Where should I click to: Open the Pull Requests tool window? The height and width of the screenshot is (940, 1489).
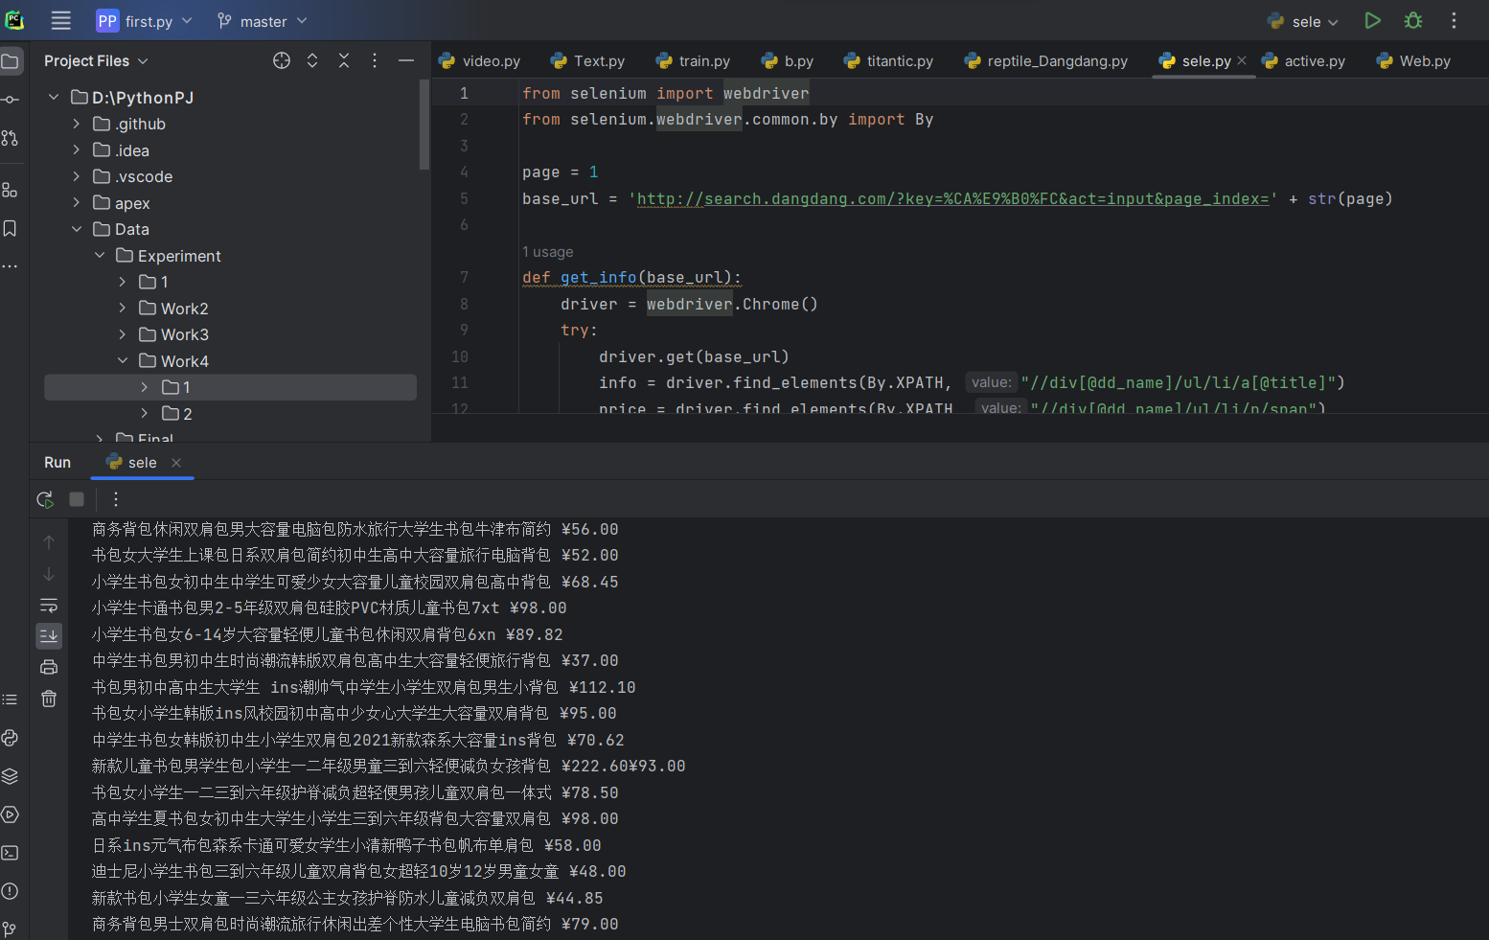(11, 138)
